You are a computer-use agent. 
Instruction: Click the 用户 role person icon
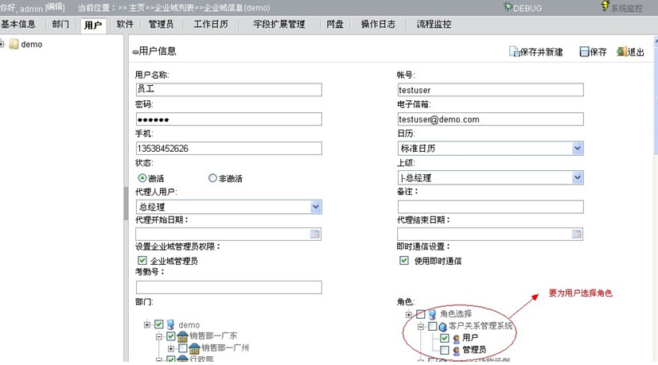[457, 338]
